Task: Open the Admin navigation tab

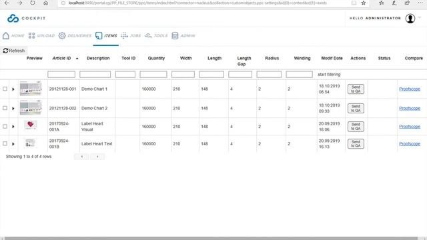Action: click(x=183, y=35)
